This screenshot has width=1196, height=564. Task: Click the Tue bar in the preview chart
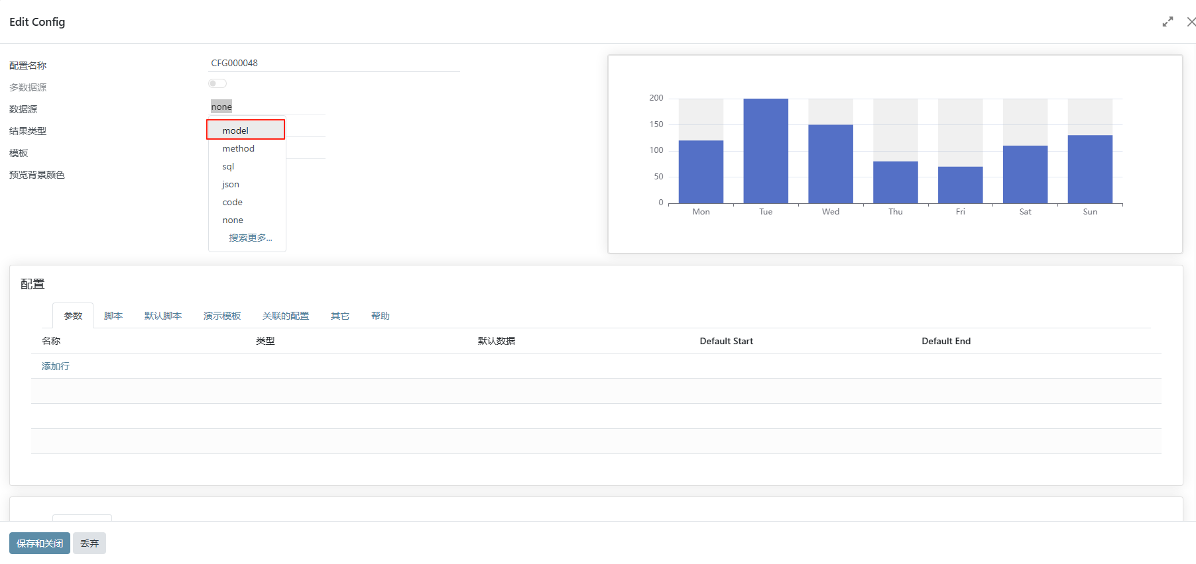[x=766, y=151]
